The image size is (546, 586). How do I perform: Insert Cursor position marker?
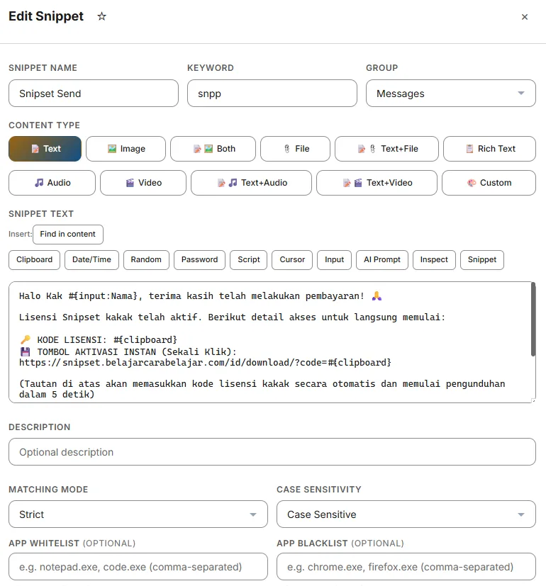(x=292, y=260)
